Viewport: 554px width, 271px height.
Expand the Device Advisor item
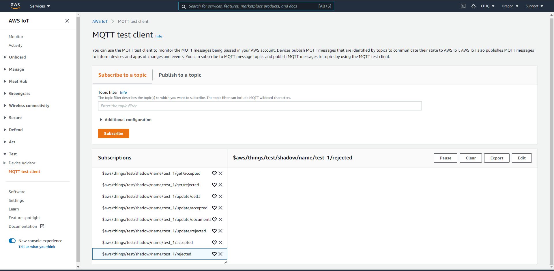5,163
